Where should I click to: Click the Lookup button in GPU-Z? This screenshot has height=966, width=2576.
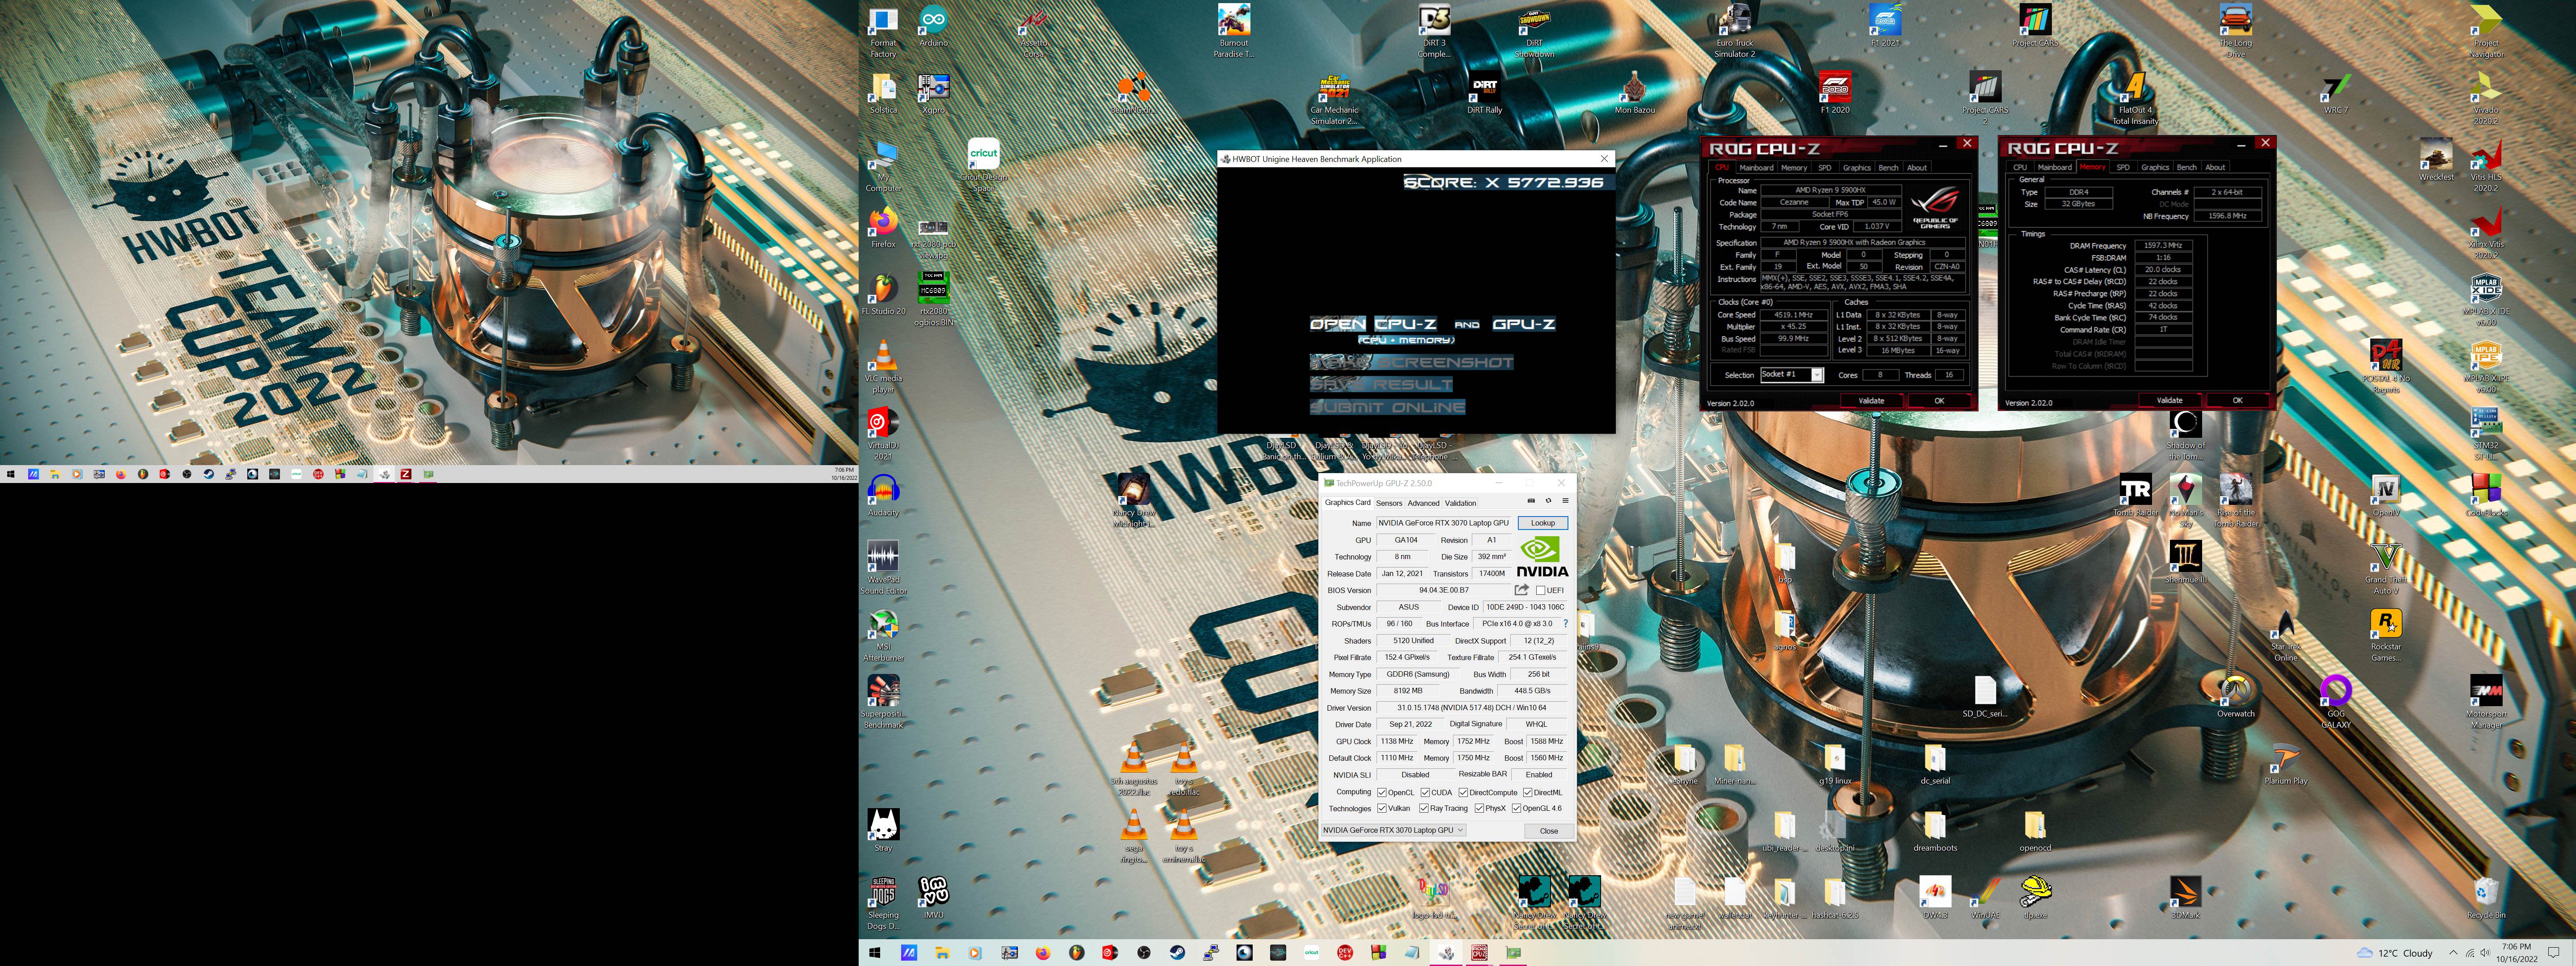coord(1543,523)
